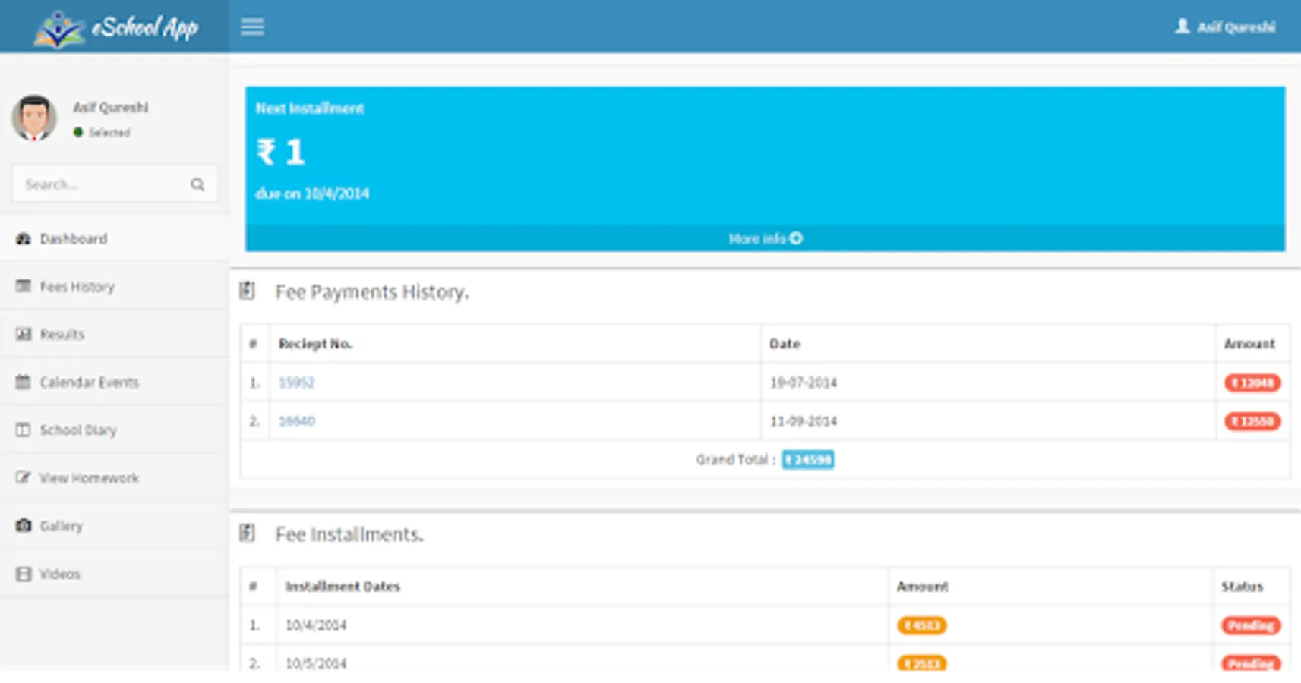Viewport: 1301px width, 683px height.
Task: Click the Grand Total amount badge
Action: (807, 459)
